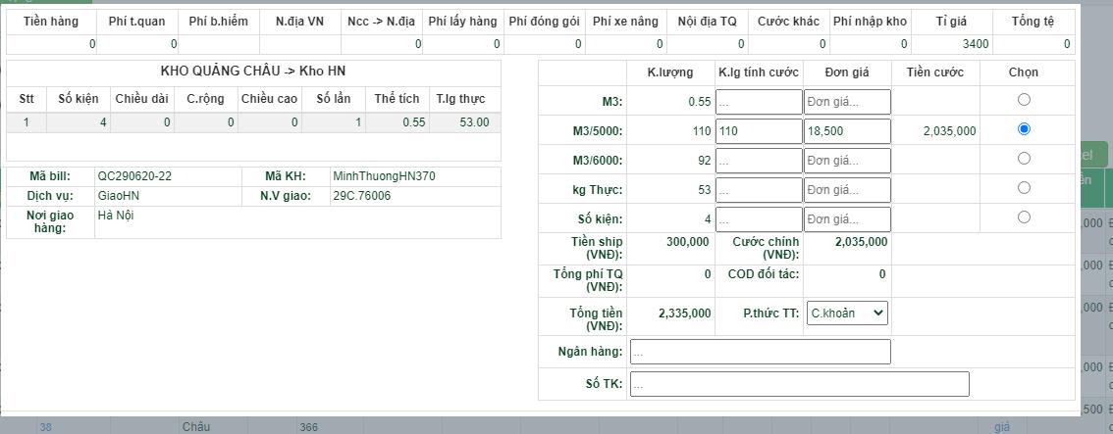The image size is (1113, 434).
Task: Focus the Số TK account field
Action: [x=799, y=384]
